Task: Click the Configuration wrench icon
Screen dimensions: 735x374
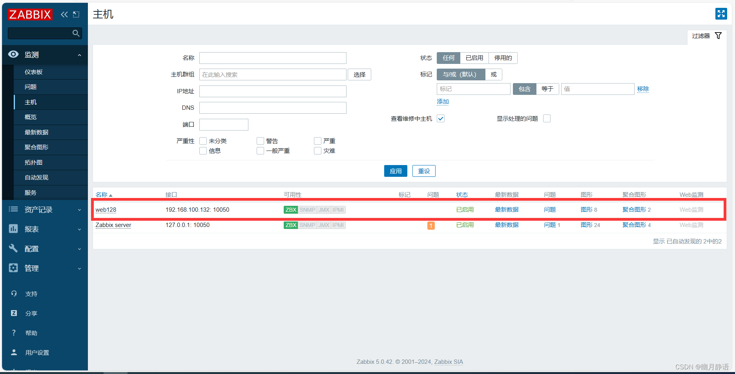Action: (x=13, y=248)
